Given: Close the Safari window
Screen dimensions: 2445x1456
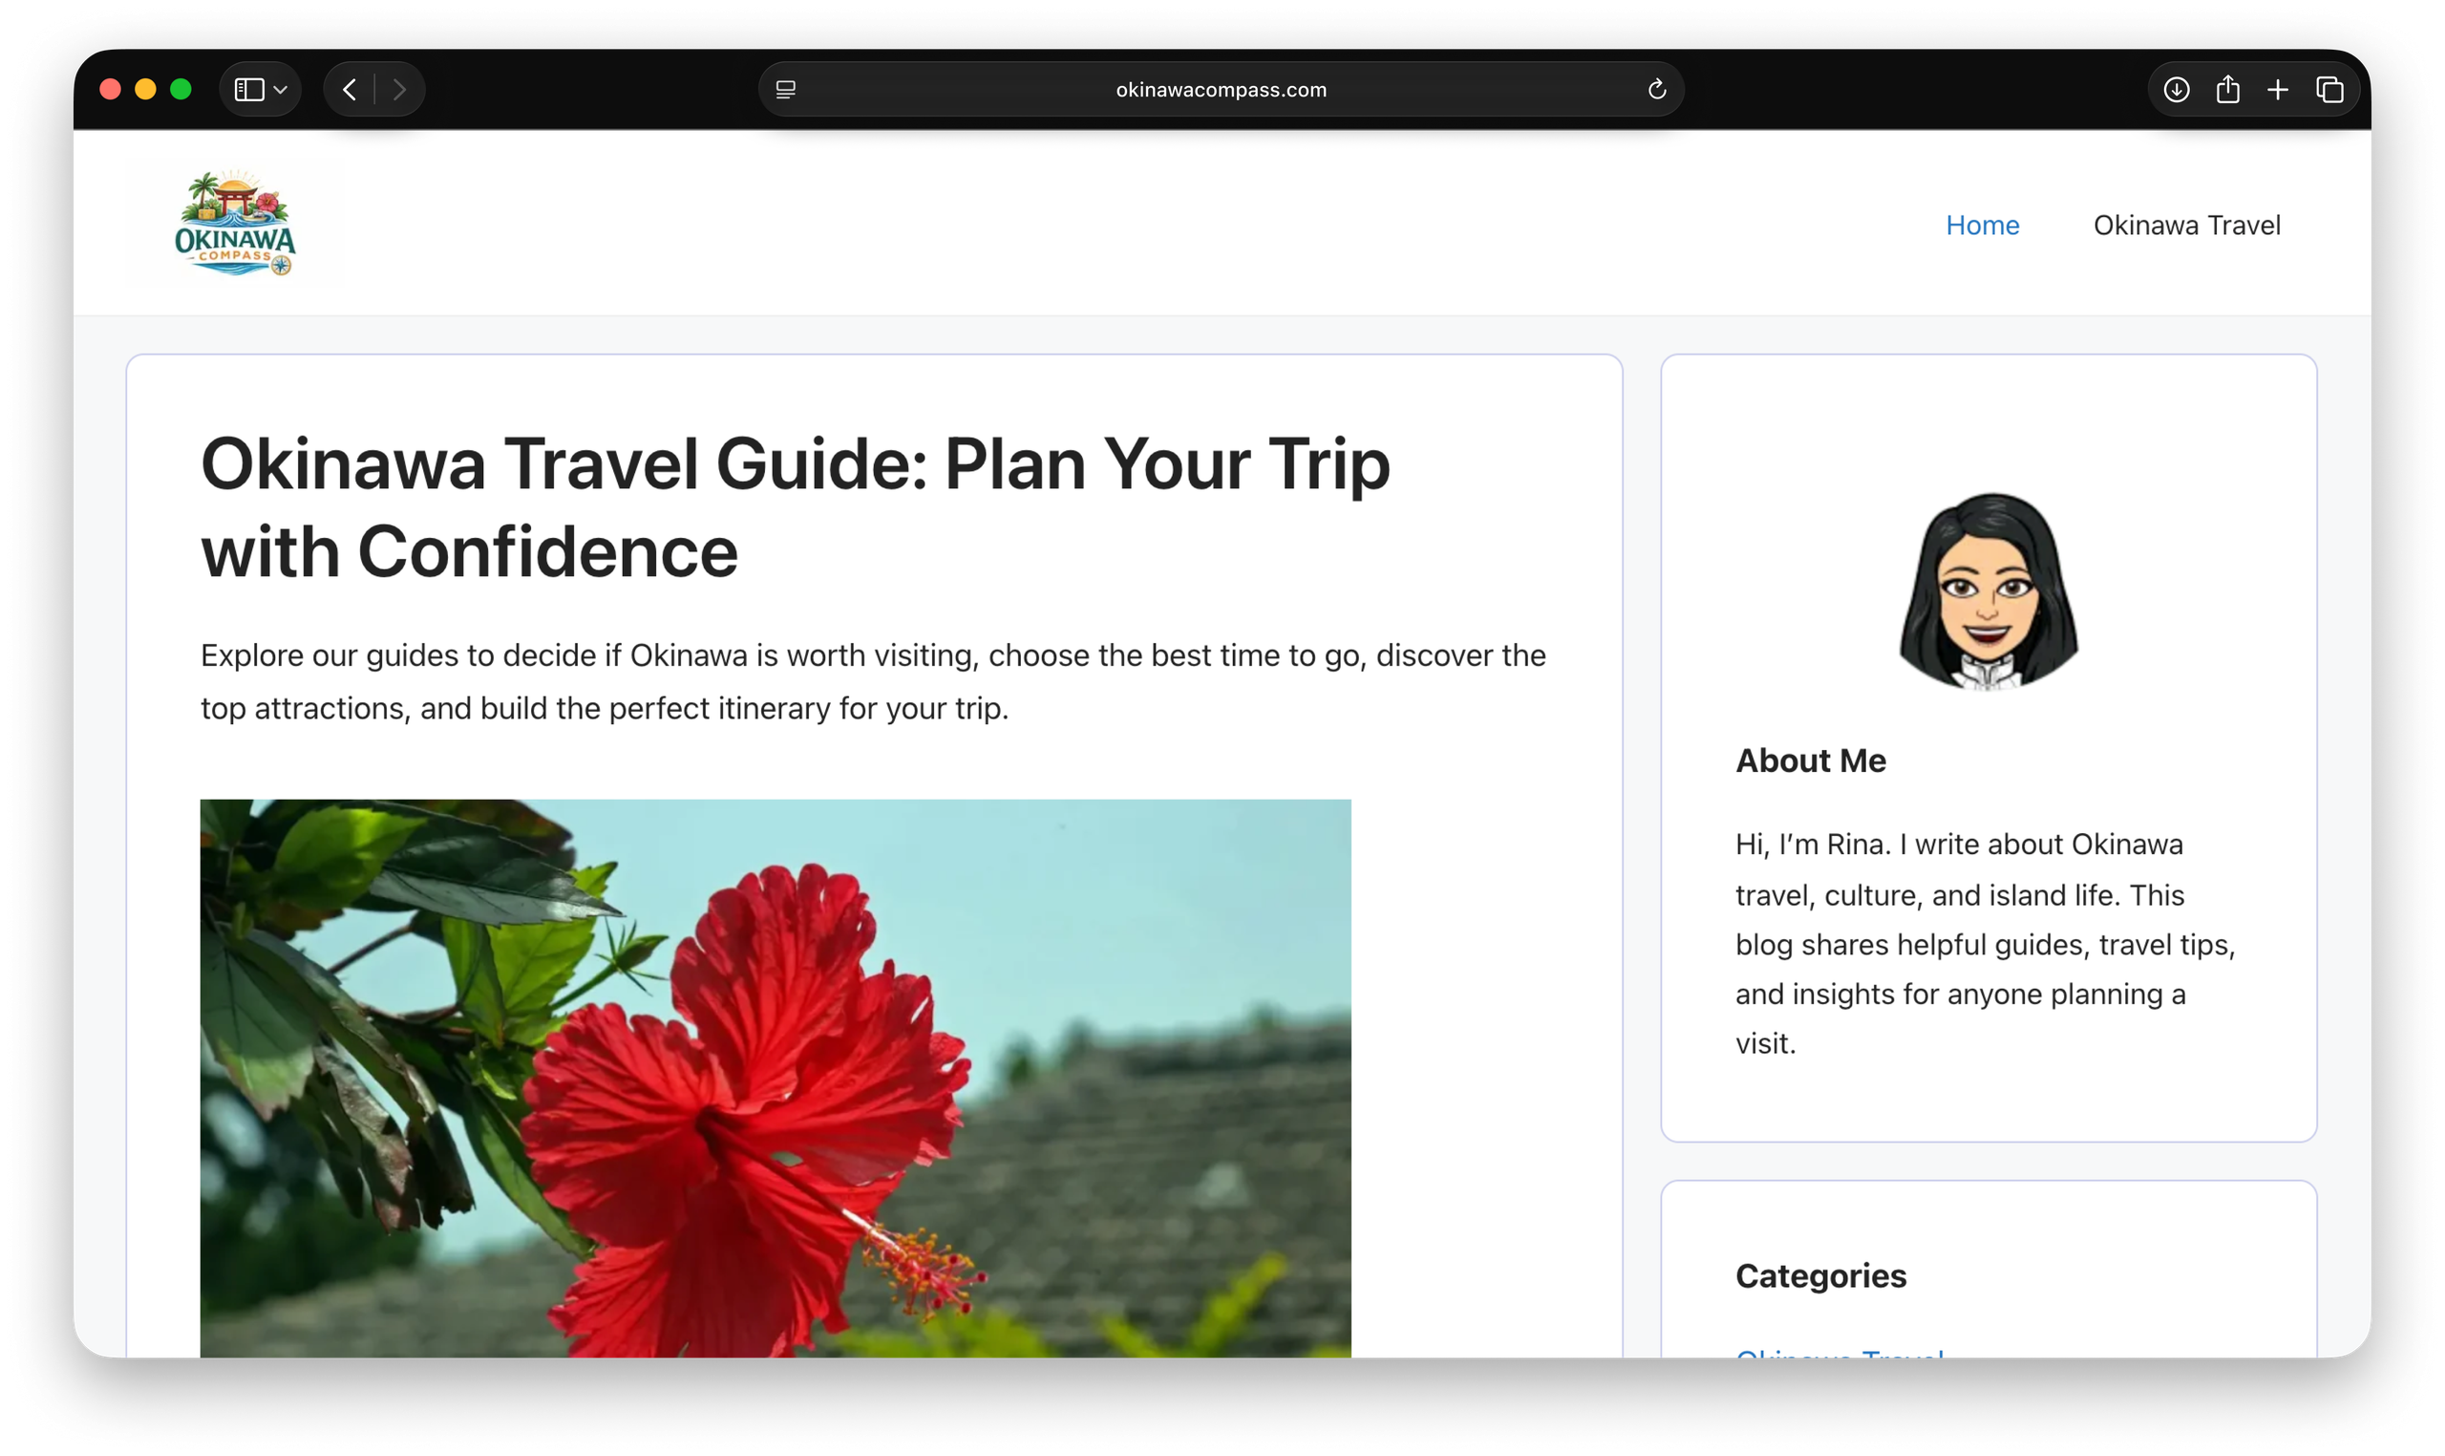Looking at the screenshot, I should tap(110, 89).
